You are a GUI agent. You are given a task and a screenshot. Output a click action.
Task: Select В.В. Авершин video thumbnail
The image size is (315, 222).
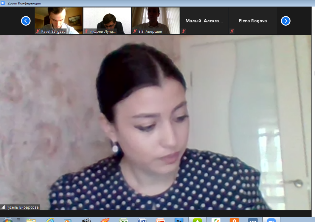click(156, 21)
